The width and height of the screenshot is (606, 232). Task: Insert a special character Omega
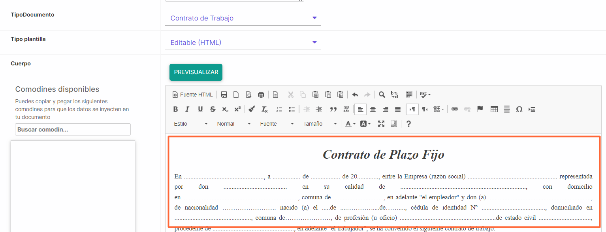tap(519, 109)
